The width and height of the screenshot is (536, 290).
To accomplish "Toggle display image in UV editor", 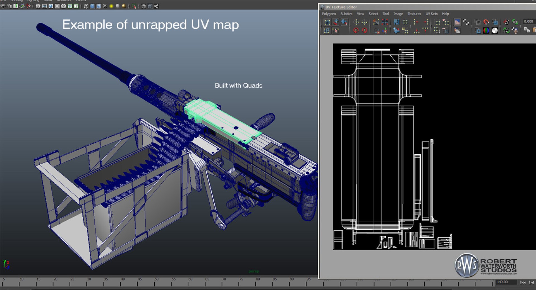I will point(457,22).
